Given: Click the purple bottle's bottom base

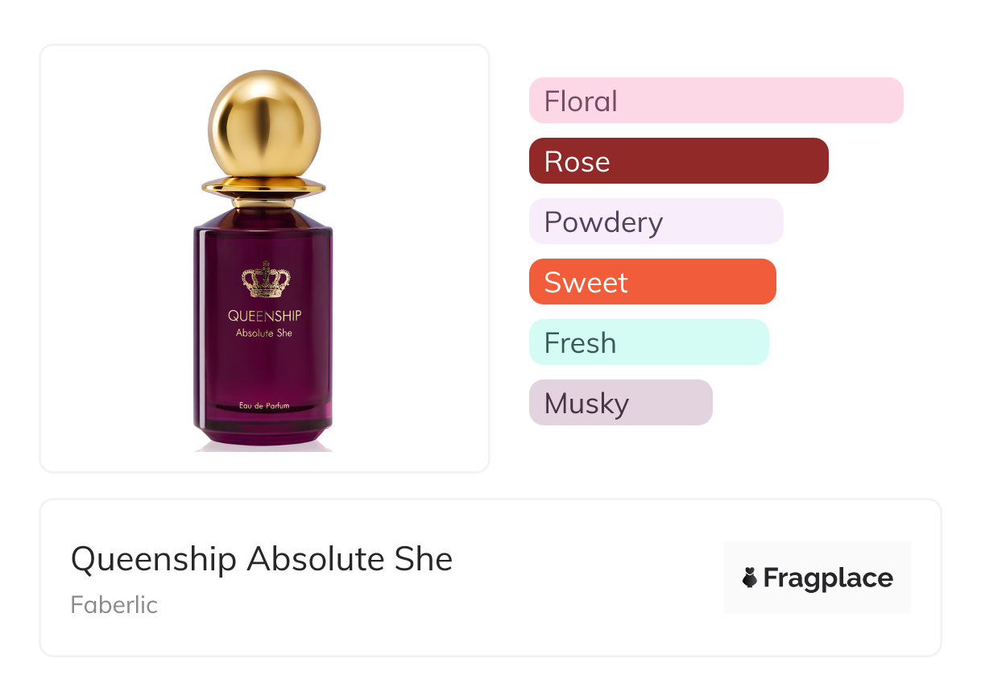Looking at the screenshot, I should (264, 437).
